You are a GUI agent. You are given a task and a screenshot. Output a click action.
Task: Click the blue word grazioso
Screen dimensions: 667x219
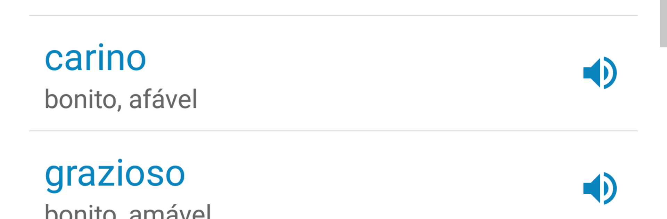click(115, 175)
